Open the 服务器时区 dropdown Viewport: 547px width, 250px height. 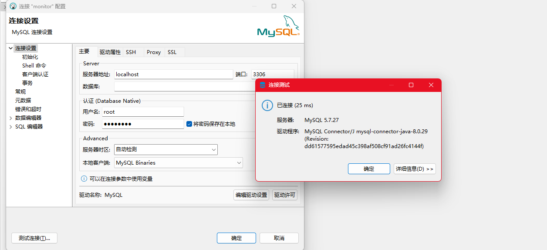(x=165, y=149)
